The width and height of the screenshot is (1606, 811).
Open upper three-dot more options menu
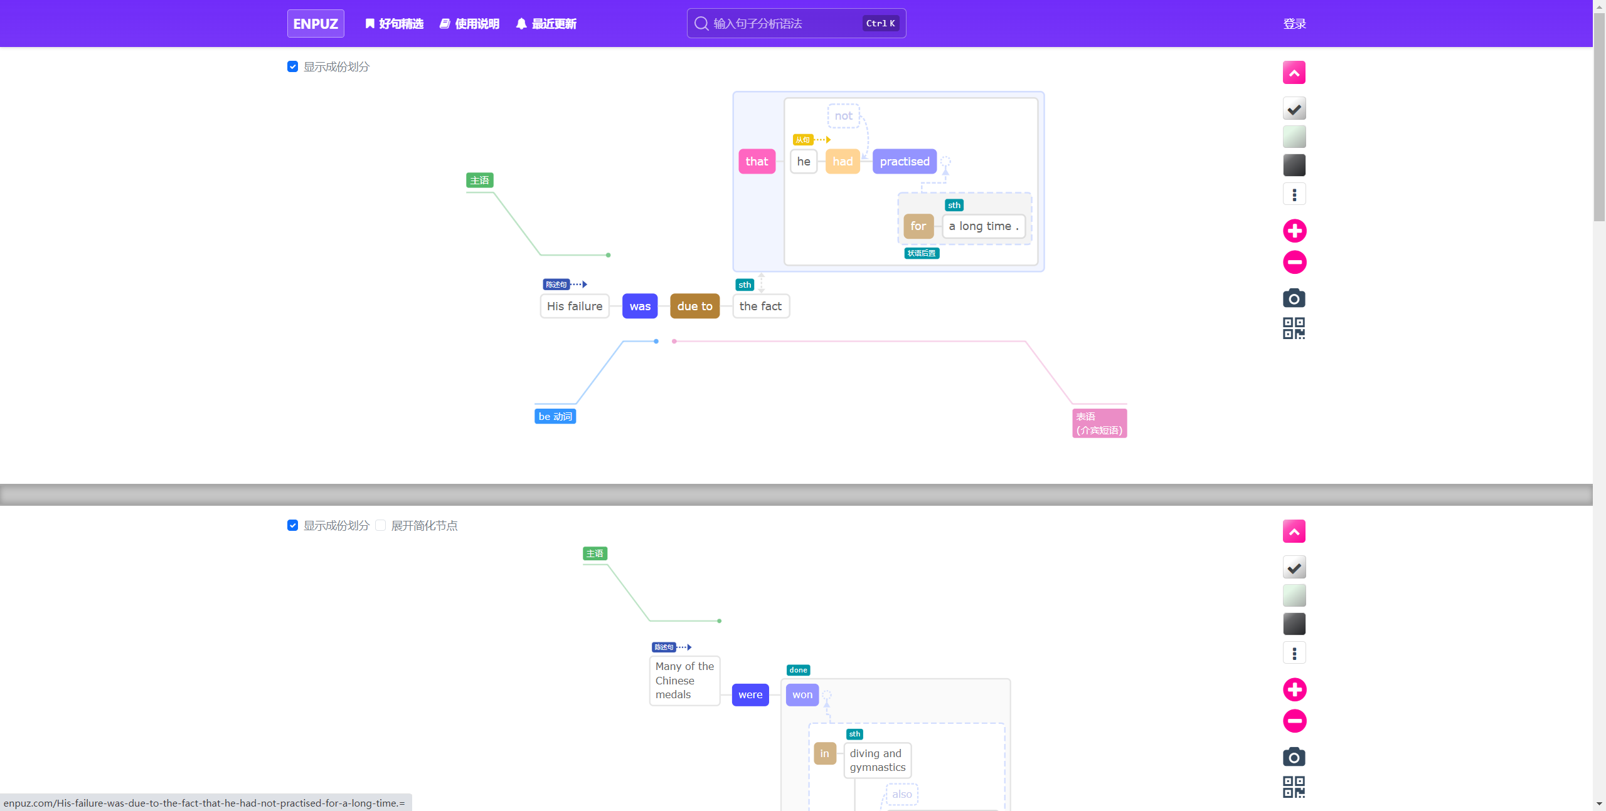[x=1294, y=194]
